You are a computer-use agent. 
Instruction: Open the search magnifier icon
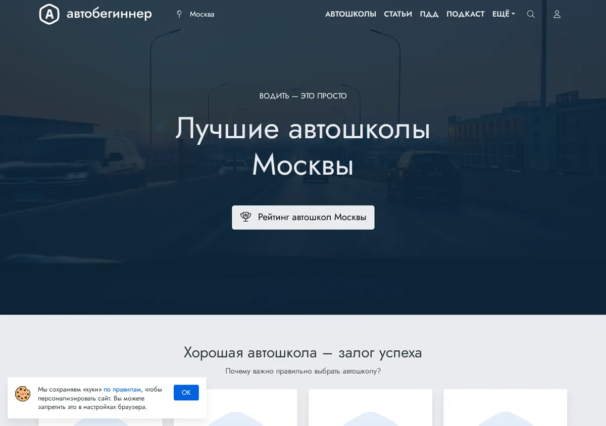(x=531, y=14)
